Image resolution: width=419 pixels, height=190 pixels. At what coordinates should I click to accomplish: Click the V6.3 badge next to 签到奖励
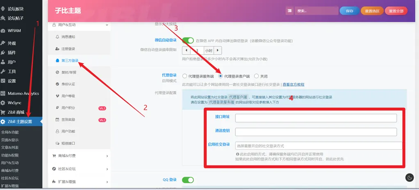102,120
